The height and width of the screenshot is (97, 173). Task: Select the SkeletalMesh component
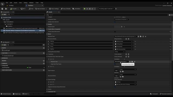(x=10, y=22)
